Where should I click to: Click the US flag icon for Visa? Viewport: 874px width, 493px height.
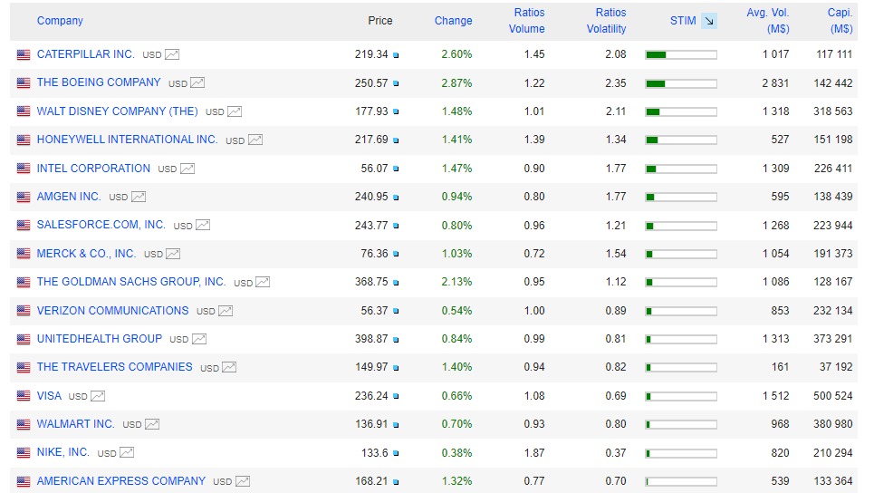[24, 396]
